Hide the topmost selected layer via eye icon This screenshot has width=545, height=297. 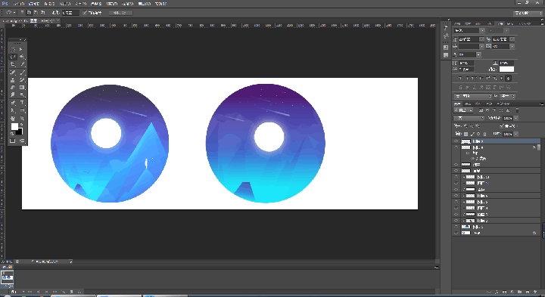(x=456, y=141)
